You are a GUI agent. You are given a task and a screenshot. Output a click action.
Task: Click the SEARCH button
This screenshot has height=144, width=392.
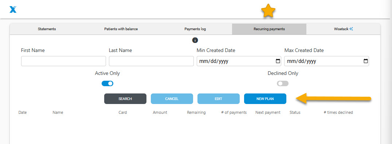pyautogui.click(x=125, y=99)
